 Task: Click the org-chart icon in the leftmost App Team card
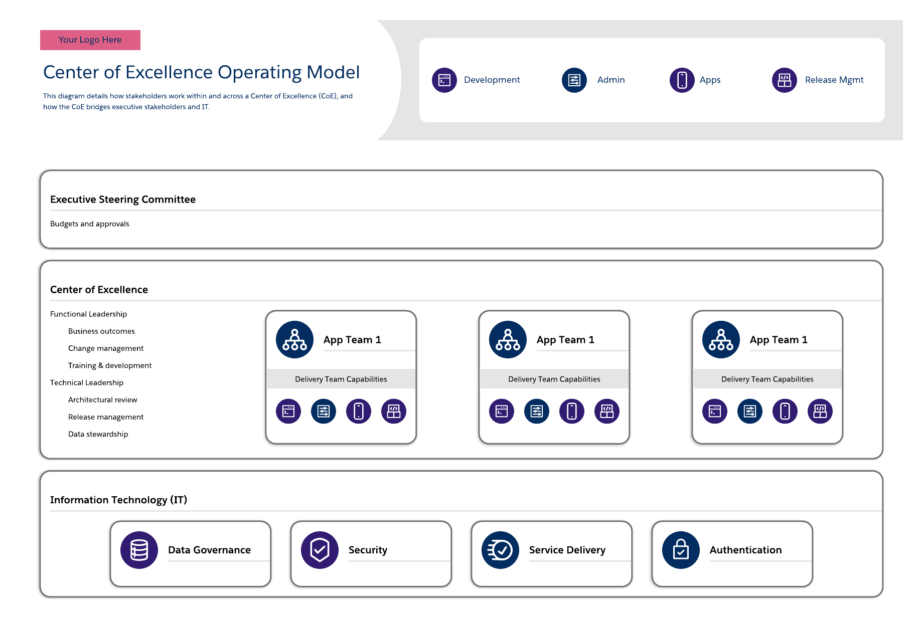coord(294,339)
